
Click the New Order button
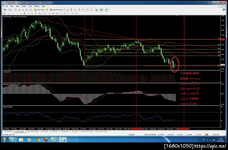[40, 9]
